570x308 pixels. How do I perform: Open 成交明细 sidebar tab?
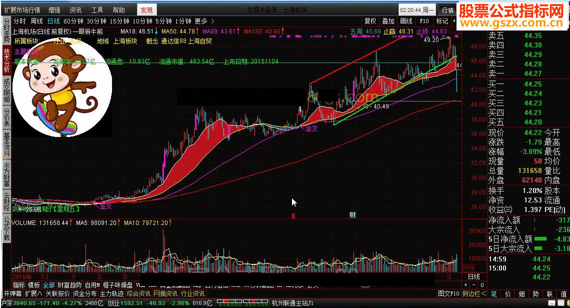pos(6,90)
